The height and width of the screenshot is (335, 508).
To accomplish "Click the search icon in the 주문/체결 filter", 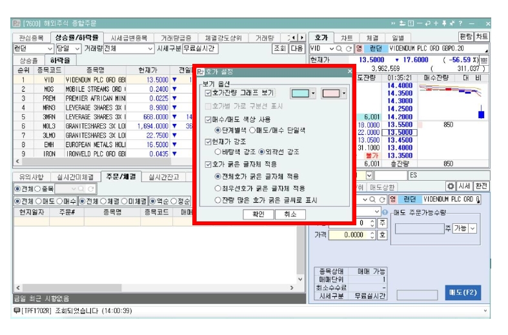I will [81, 189].
